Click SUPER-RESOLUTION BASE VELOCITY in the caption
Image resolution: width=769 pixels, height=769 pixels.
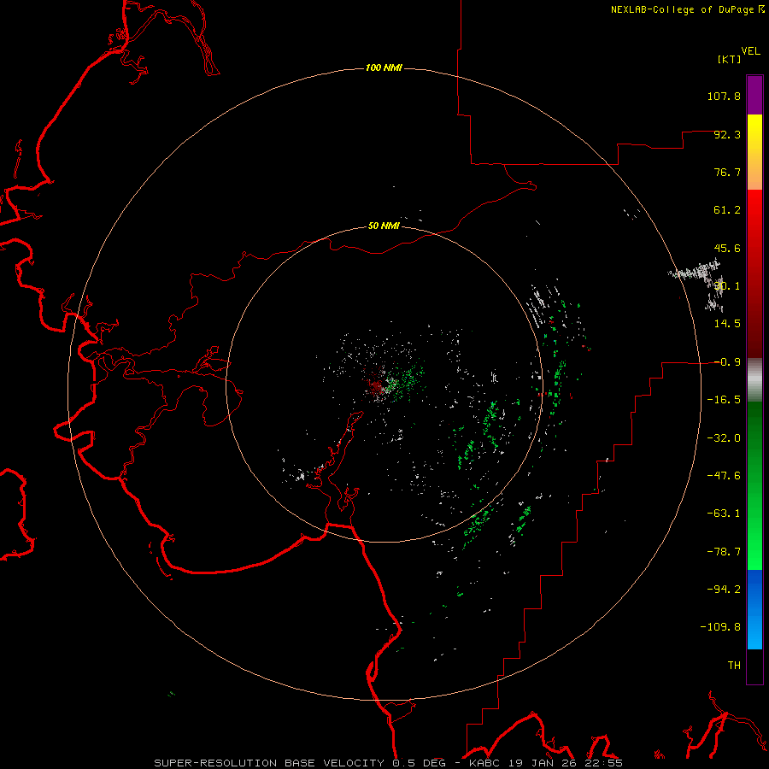click(269, 763)
